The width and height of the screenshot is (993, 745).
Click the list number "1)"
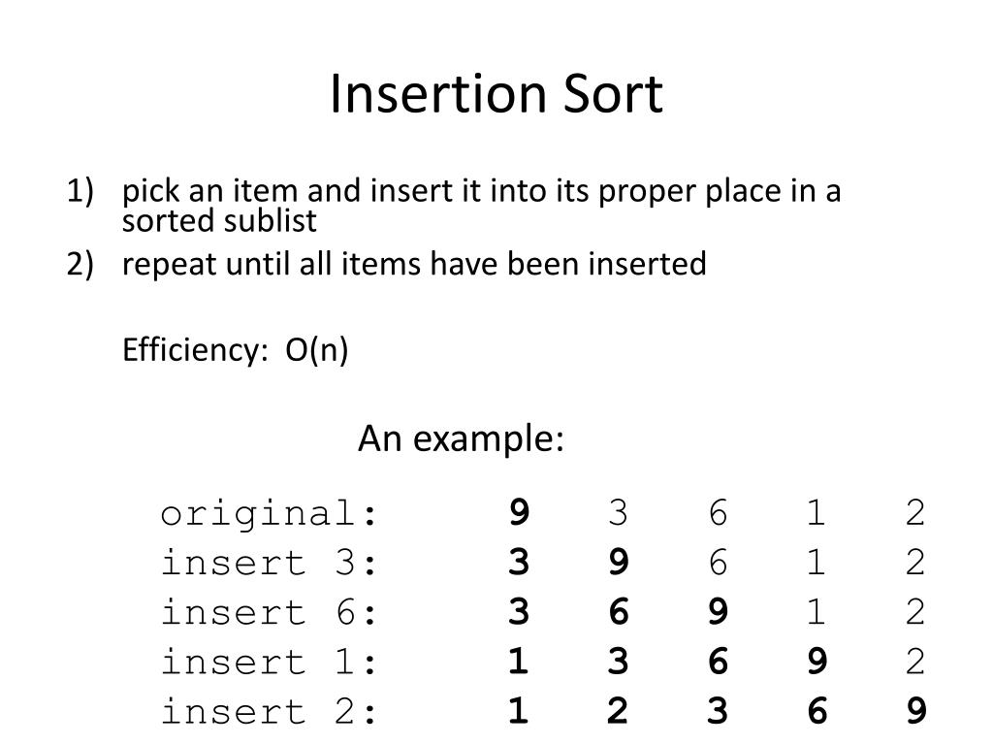click(x=80, y=191)
